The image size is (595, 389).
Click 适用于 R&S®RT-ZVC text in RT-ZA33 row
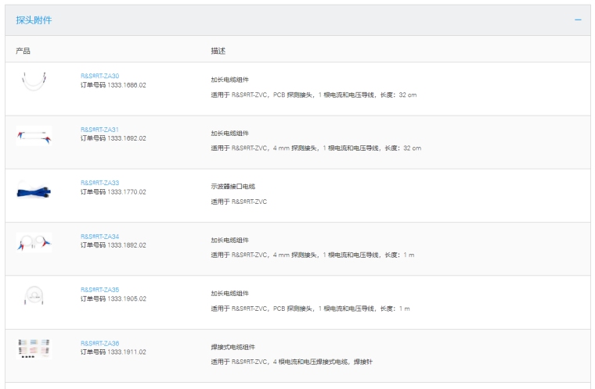pos(239,202)
